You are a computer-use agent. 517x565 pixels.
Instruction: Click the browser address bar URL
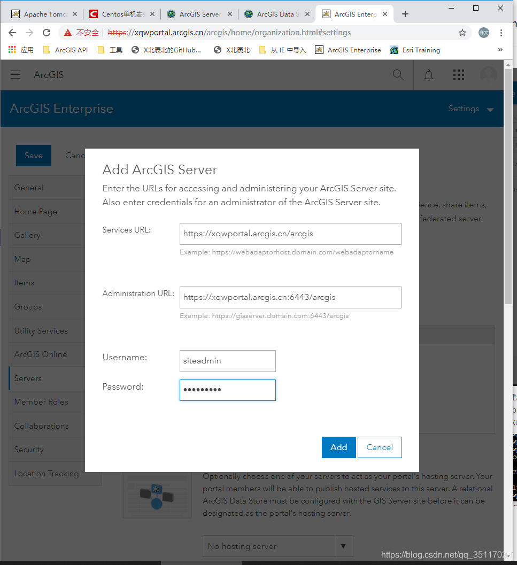click(229, 33)
